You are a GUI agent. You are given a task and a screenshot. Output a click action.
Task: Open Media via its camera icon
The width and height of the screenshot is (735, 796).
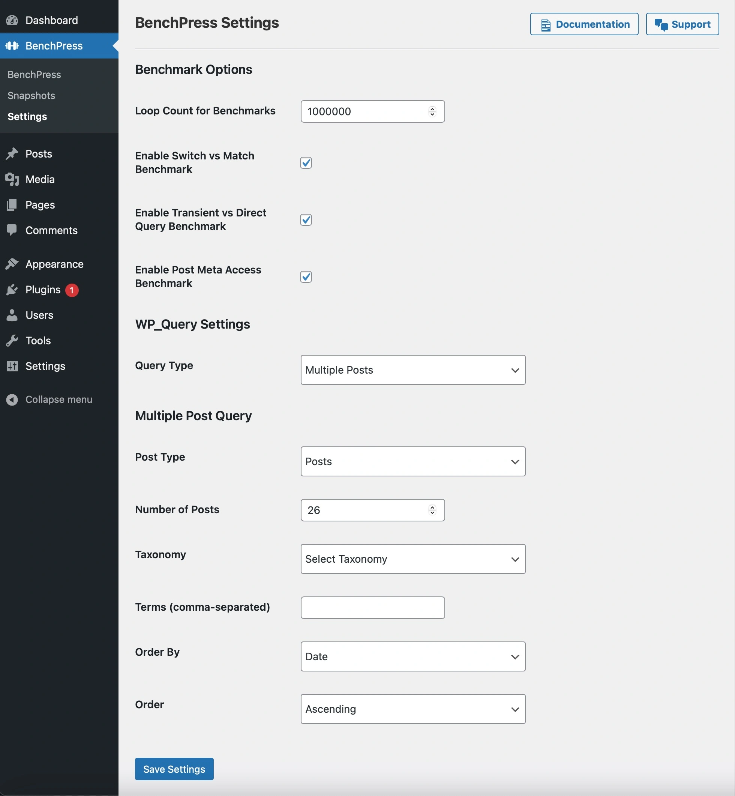12,179
